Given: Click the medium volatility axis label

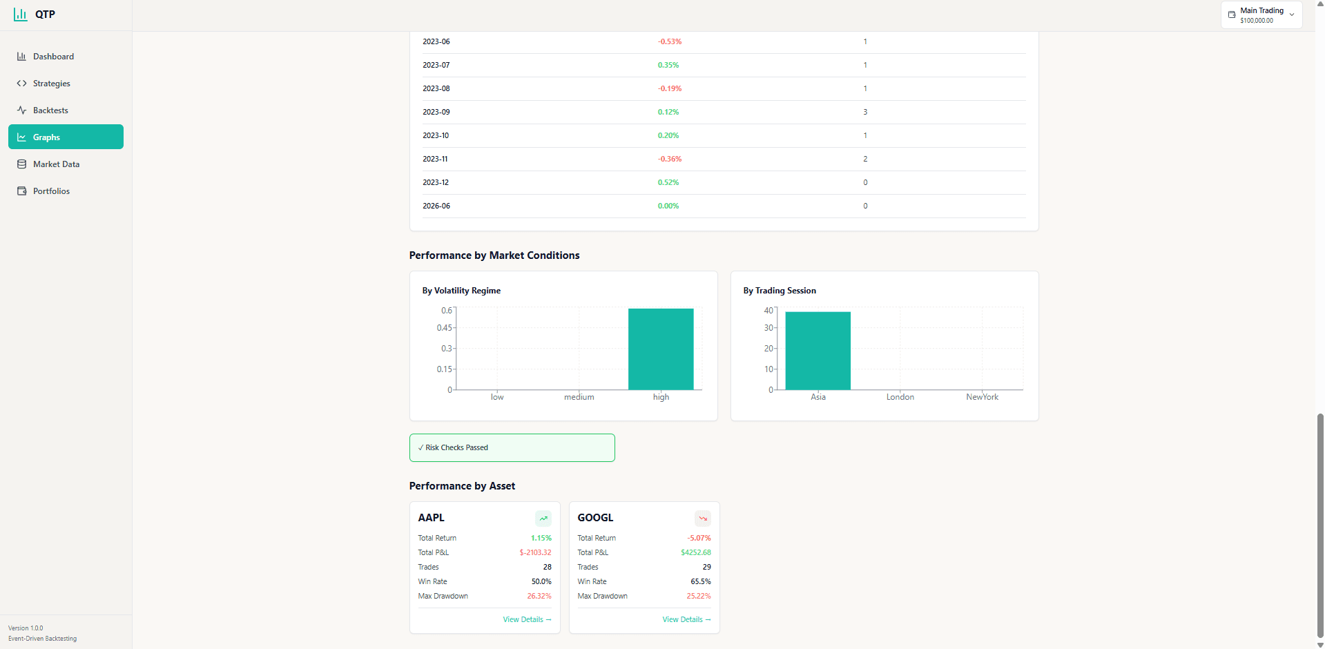Looking at the screenshot, I should (579, 397).
